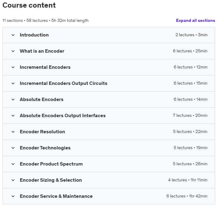Click chevron beside What is an Encoder
The height and width of the screenshot is (206, 216).
pos(13,51)
